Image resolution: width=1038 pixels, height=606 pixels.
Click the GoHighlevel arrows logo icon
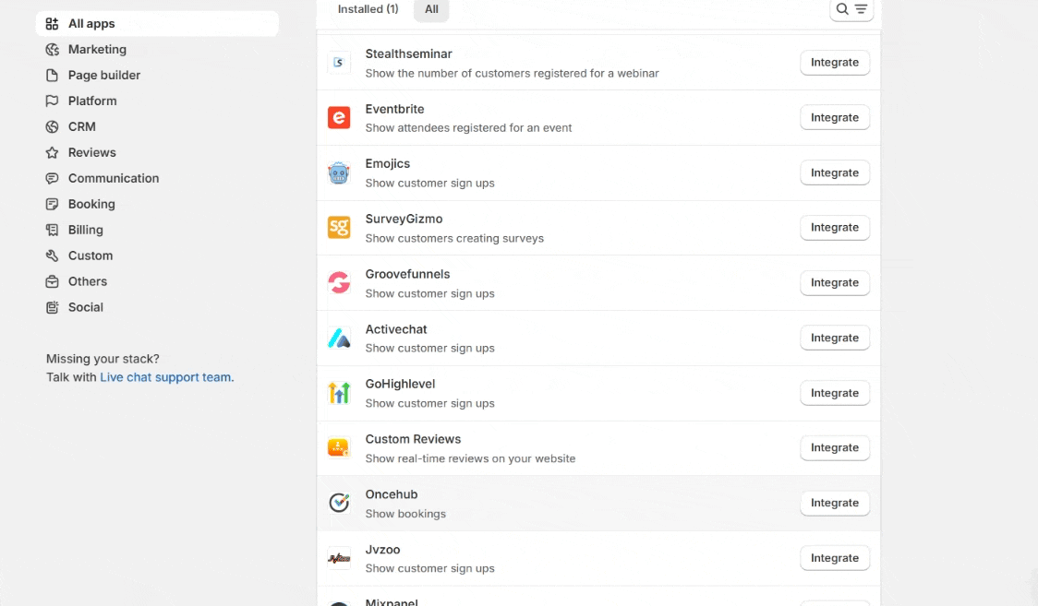[339, 393]
